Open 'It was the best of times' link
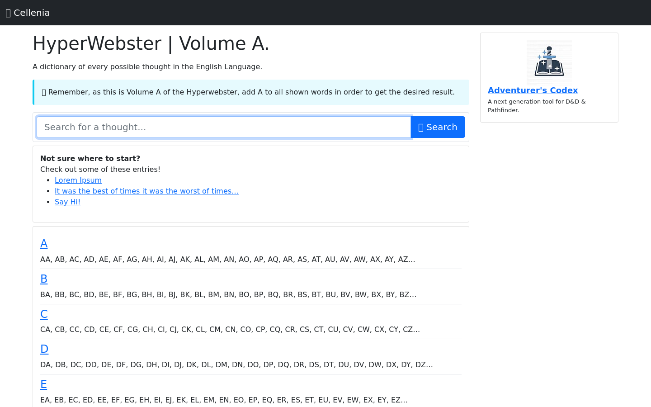This screenshot has height=407, width=651. pyautogui.click(x=146, y=191)
